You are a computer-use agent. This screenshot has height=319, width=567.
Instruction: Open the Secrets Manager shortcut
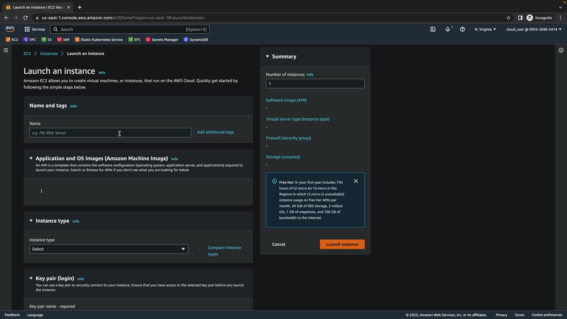(x=162, y=40)
